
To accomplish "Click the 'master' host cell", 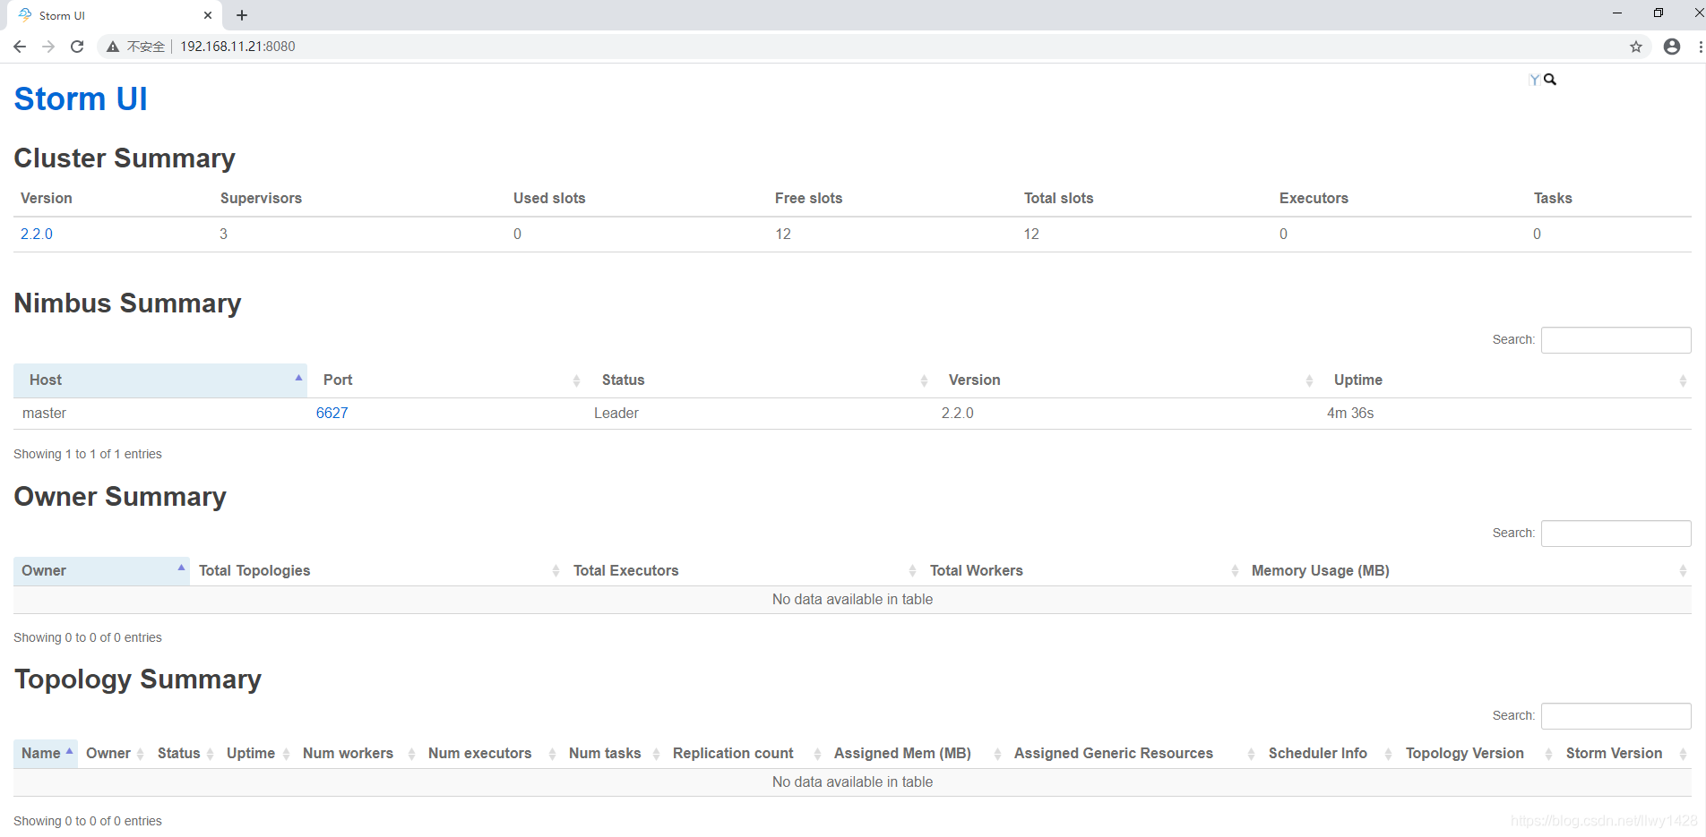I will pos(44,413).
